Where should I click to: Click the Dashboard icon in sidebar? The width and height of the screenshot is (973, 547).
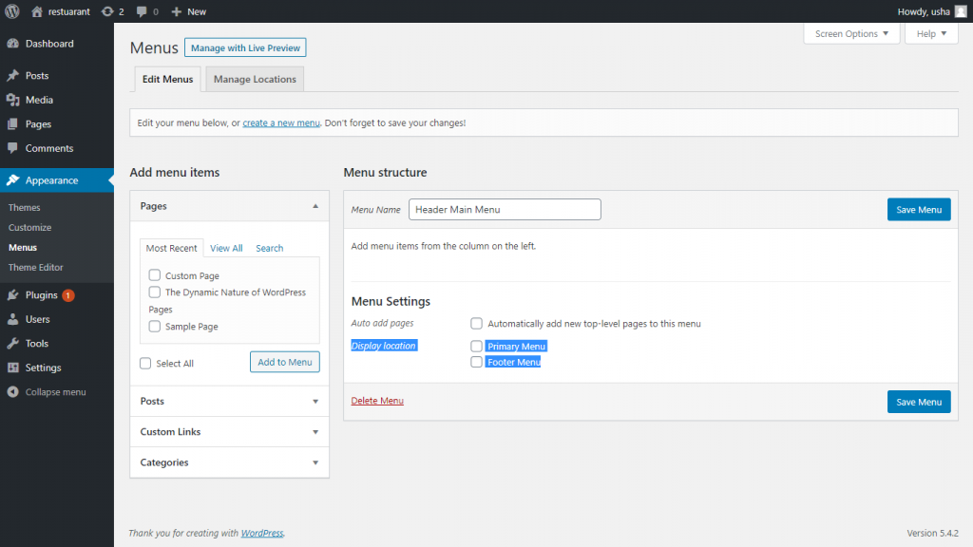tap(12, 44)
